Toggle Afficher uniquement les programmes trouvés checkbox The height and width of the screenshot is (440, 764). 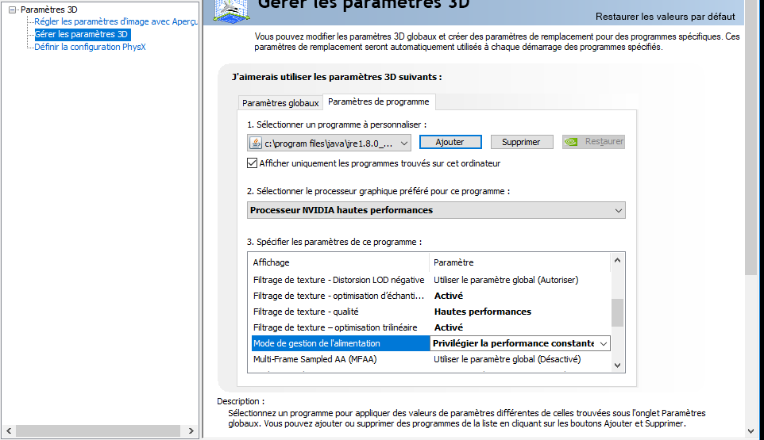pyautogui.click(x=252, y=163)
